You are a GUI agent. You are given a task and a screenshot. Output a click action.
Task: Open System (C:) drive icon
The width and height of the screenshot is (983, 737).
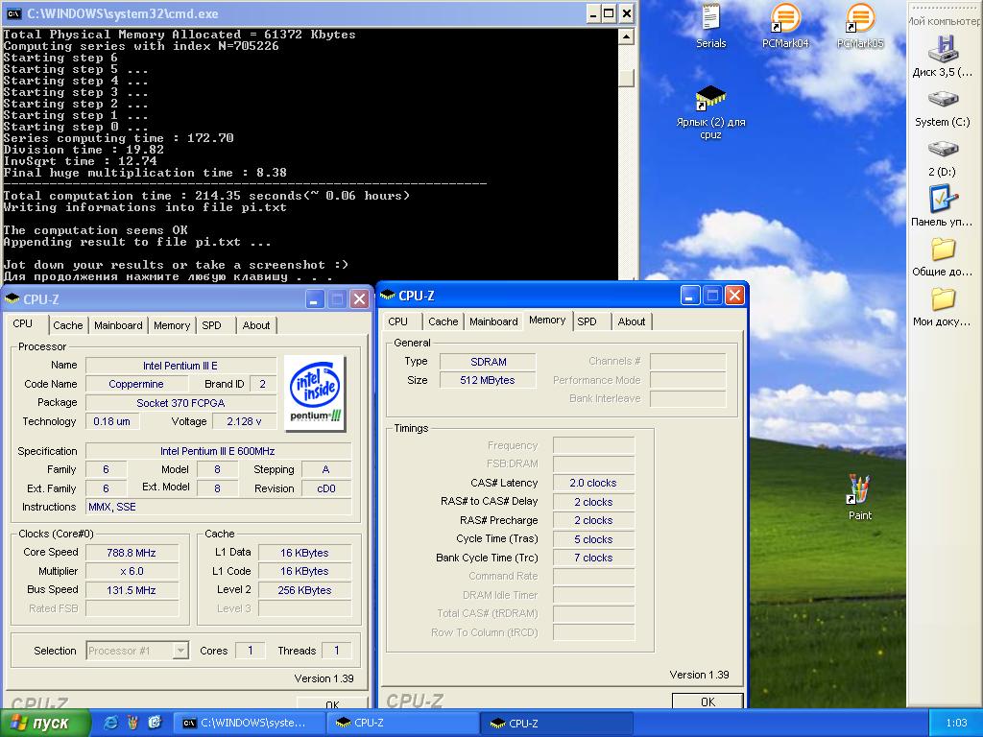(943, 107)
